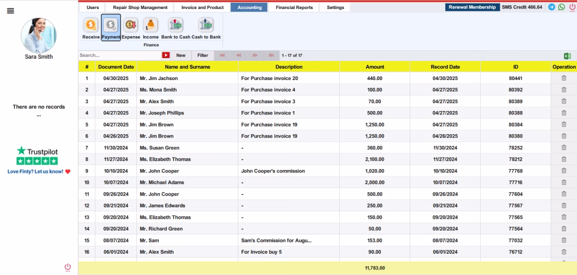The height and width of the screenshot is (275, 577).
Task: Export table with the Excel icon
Action: point(567,56)
